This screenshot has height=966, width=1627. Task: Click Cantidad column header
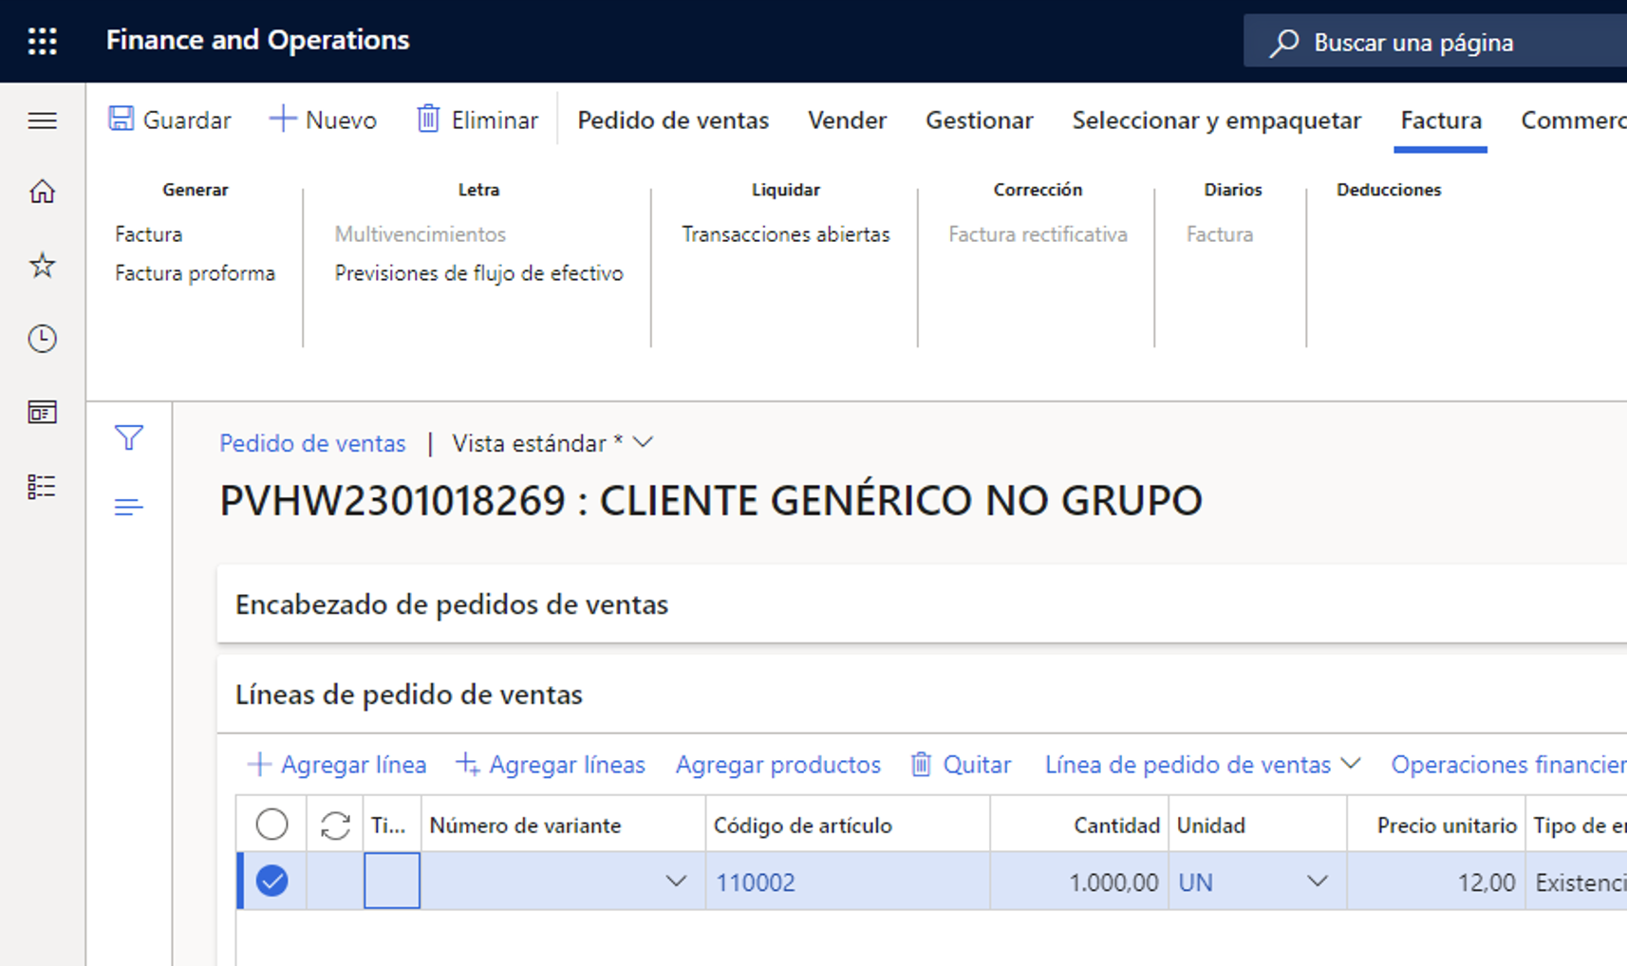point(1080,826)
